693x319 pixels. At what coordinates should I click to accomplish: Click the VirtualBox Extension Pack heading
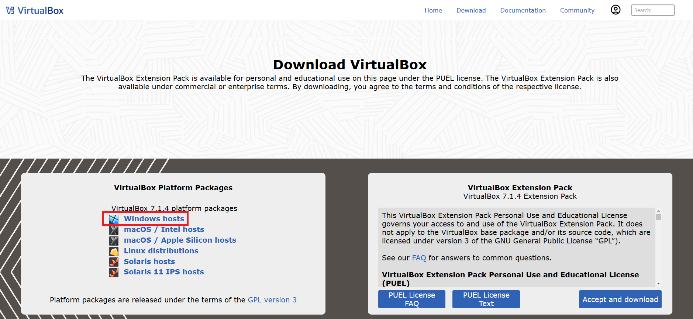coord(520,188)
